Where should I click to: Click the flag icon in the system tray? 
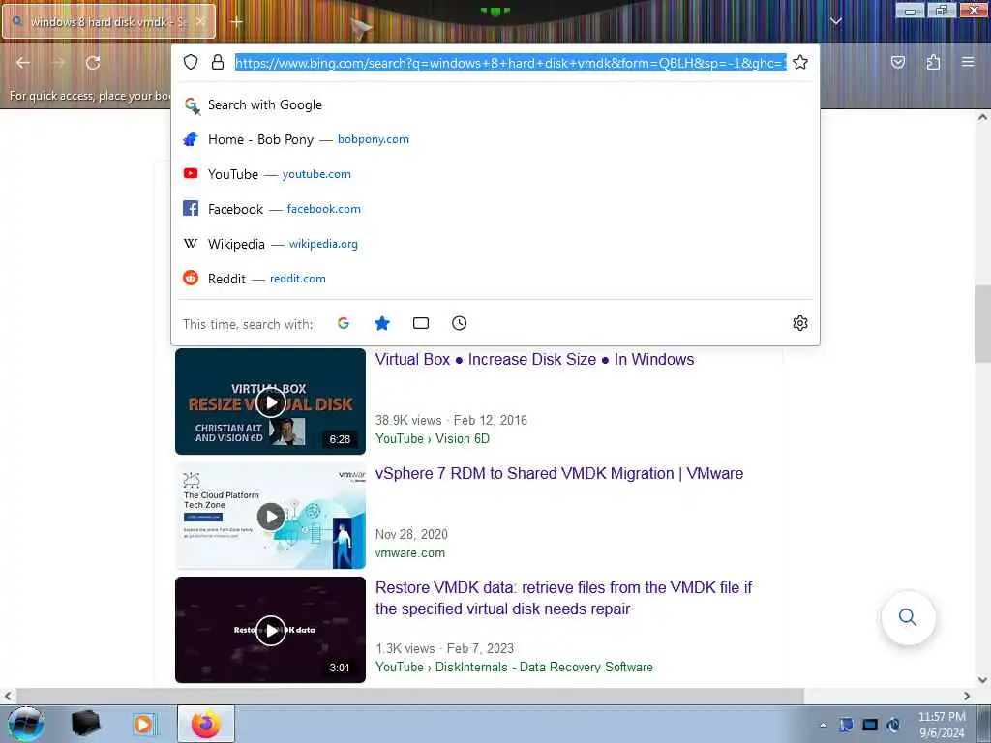click(846, 725)
